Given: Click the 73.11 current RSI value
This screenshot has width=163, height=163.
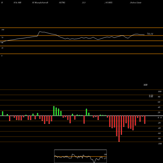Looking at the screenshot, I should [x=150, y=34].
